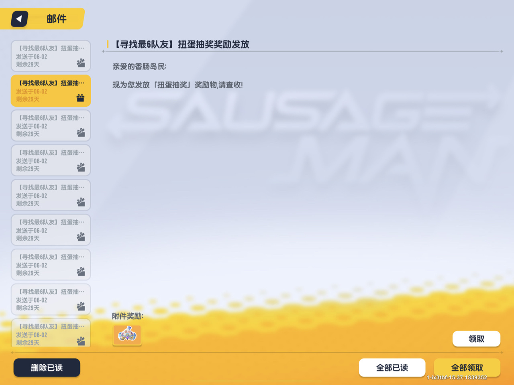Click the gift icon on the first mail
This screenshot has width=514, height=385.
81,63
